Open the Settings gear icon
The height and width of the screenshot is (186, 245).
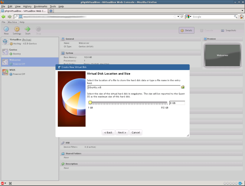pos(17,29)
